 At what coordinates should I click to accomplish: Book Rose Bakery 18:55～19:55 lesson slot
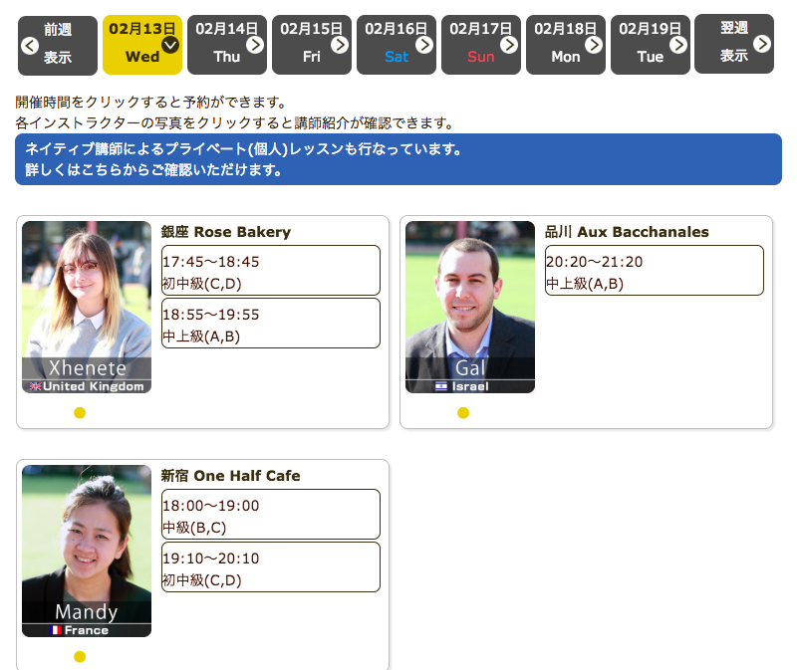[270, 324]
